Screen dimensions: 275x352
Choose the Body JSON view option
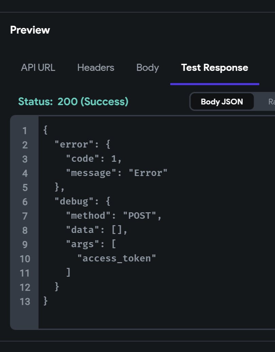click(x=222, y=102)
